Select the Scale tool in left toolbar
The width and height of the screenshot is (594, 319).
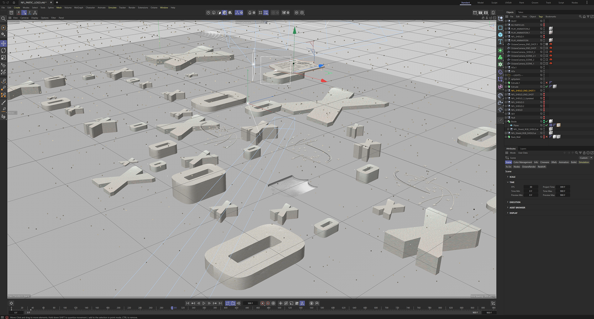pyautogui.click(x=3, y=57)
